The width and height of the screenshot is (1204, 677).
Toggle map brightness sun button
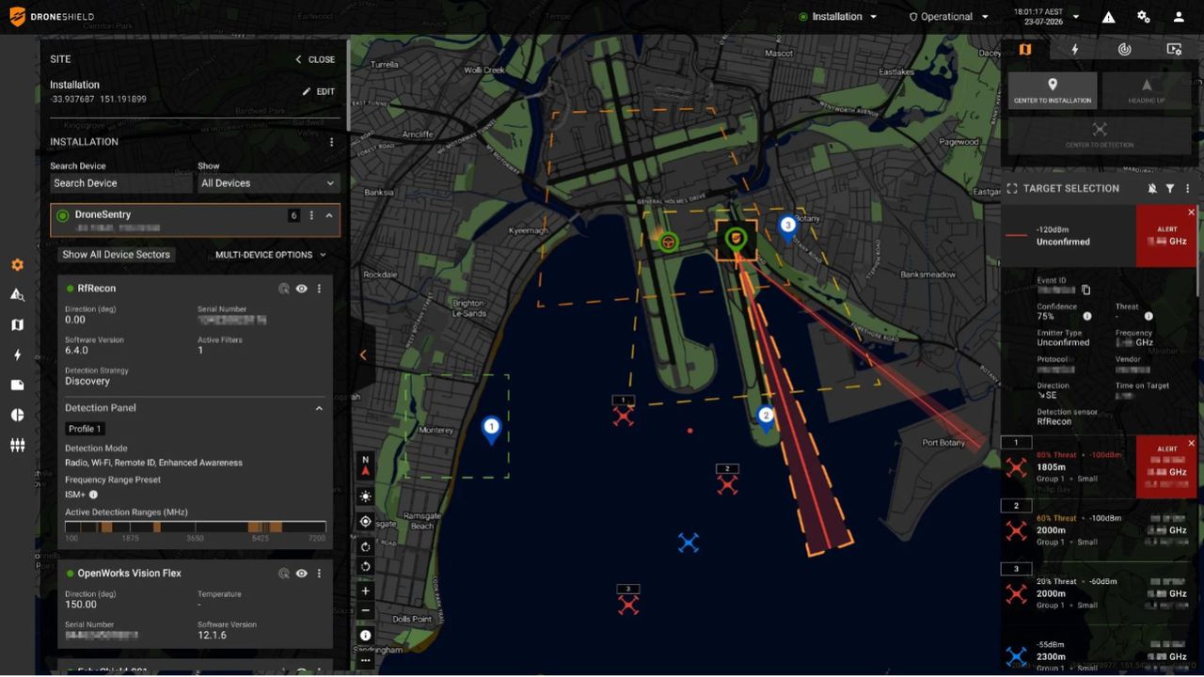(366, 496)
